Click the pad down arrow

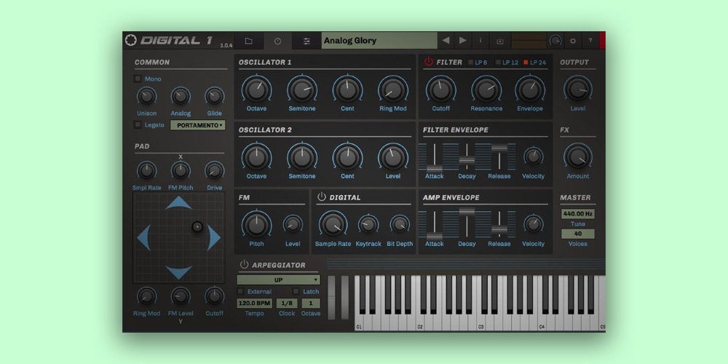[x=179, y=272]
